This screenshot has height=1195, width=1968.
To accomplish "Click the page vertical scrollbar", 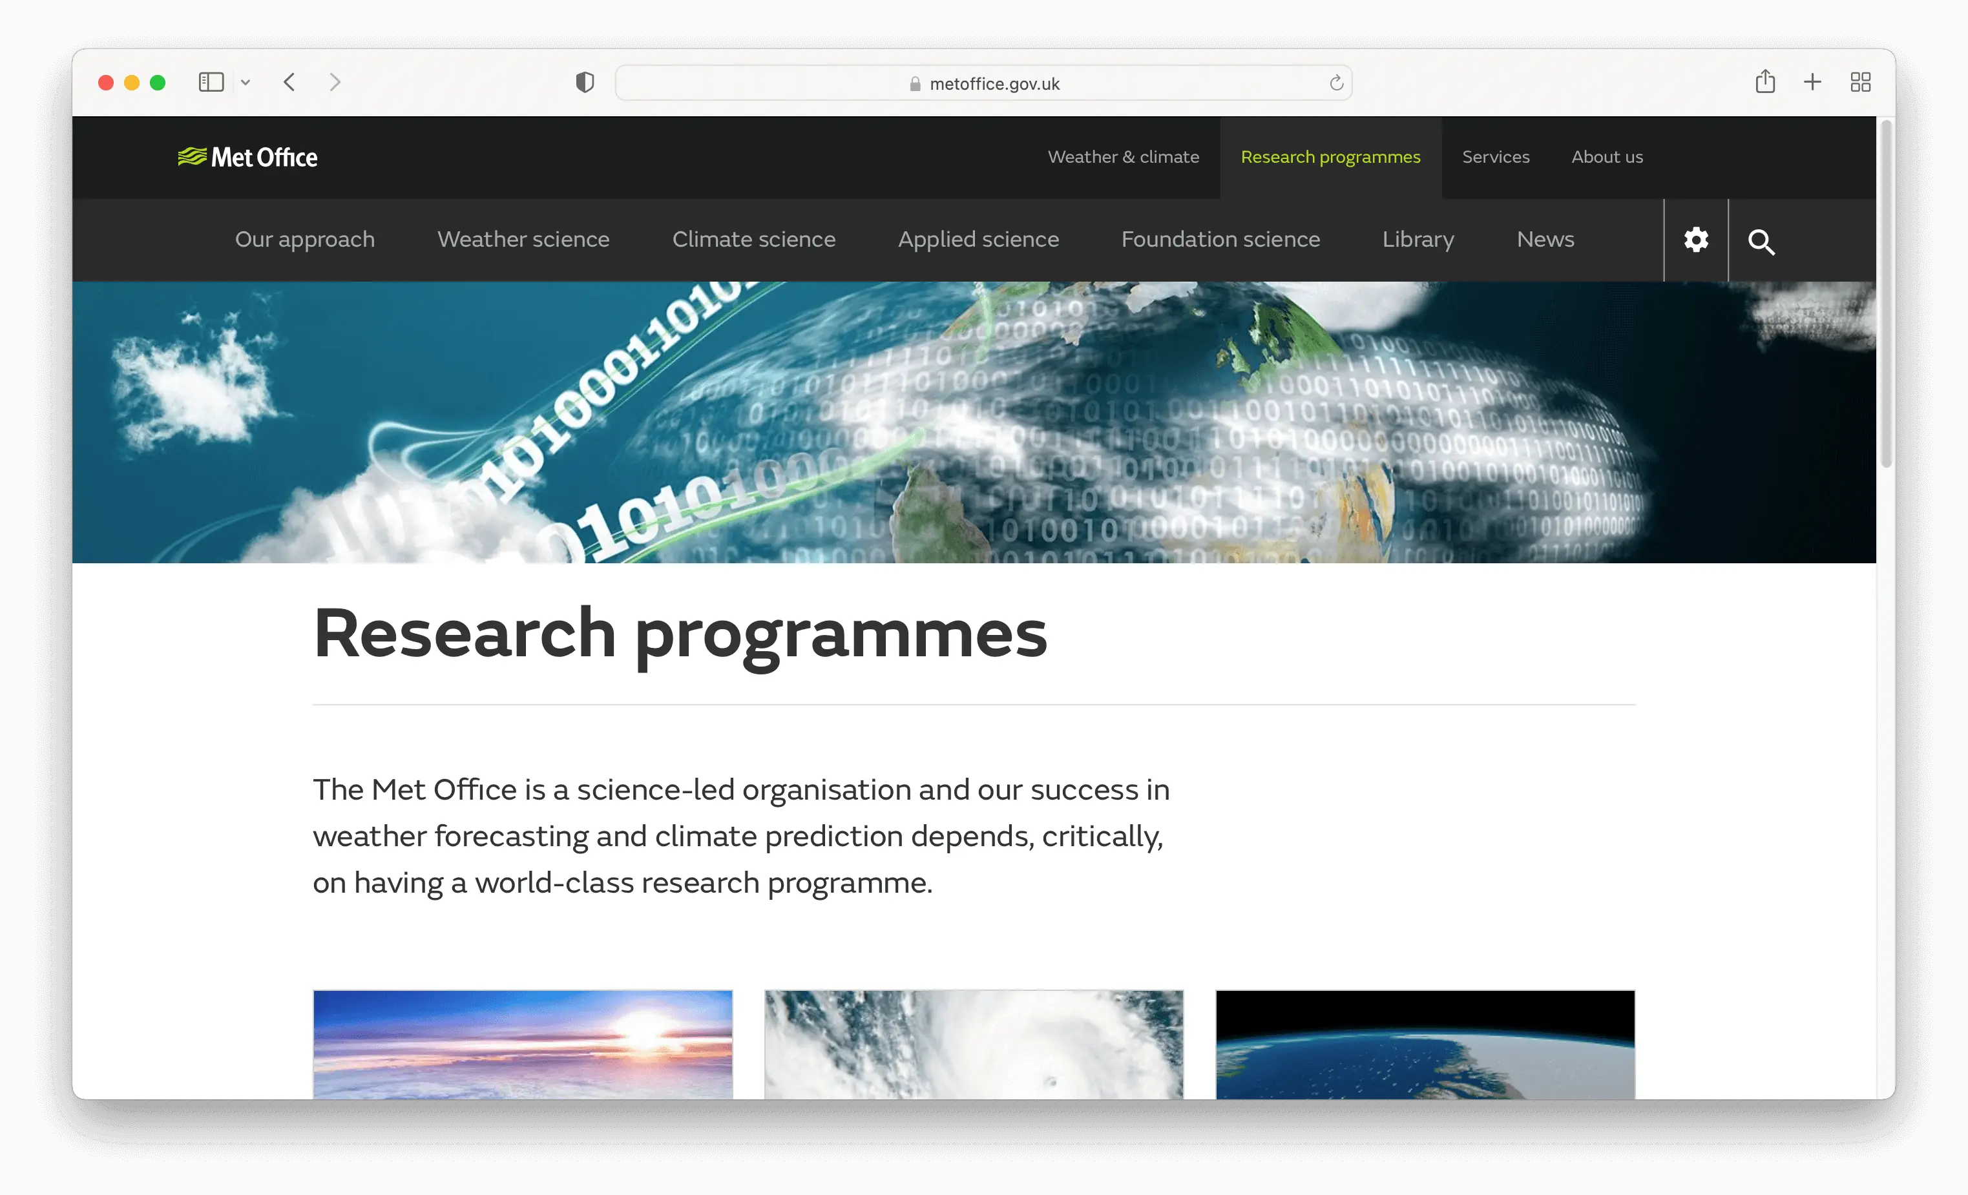I will pos(1886,295).
